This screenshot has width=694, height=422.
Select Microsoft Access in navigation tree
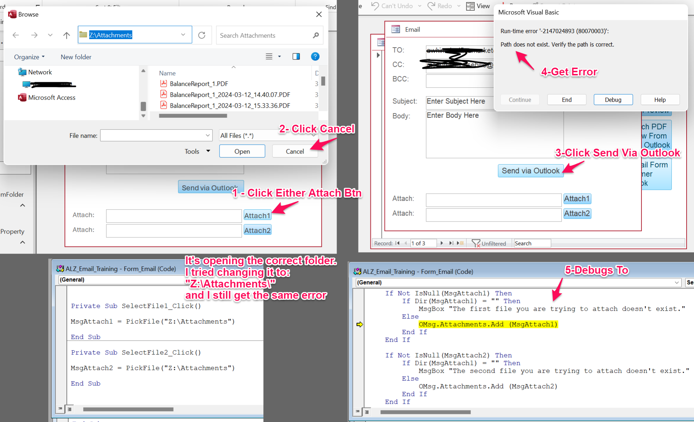[x=51, y=98]
